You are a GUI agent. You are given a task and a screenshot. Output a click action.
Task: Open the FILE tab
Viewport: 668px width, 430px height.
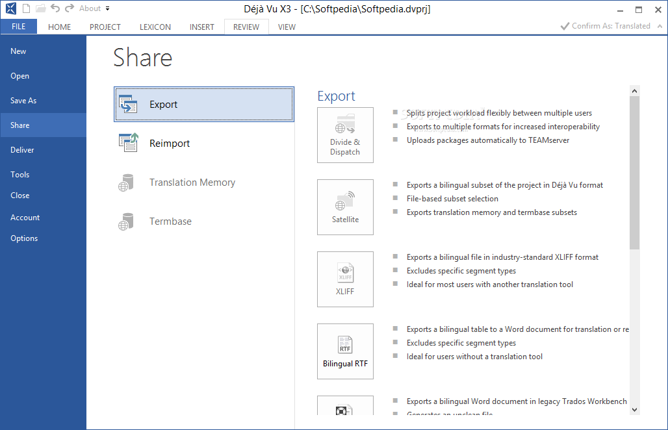pos(19,27)
